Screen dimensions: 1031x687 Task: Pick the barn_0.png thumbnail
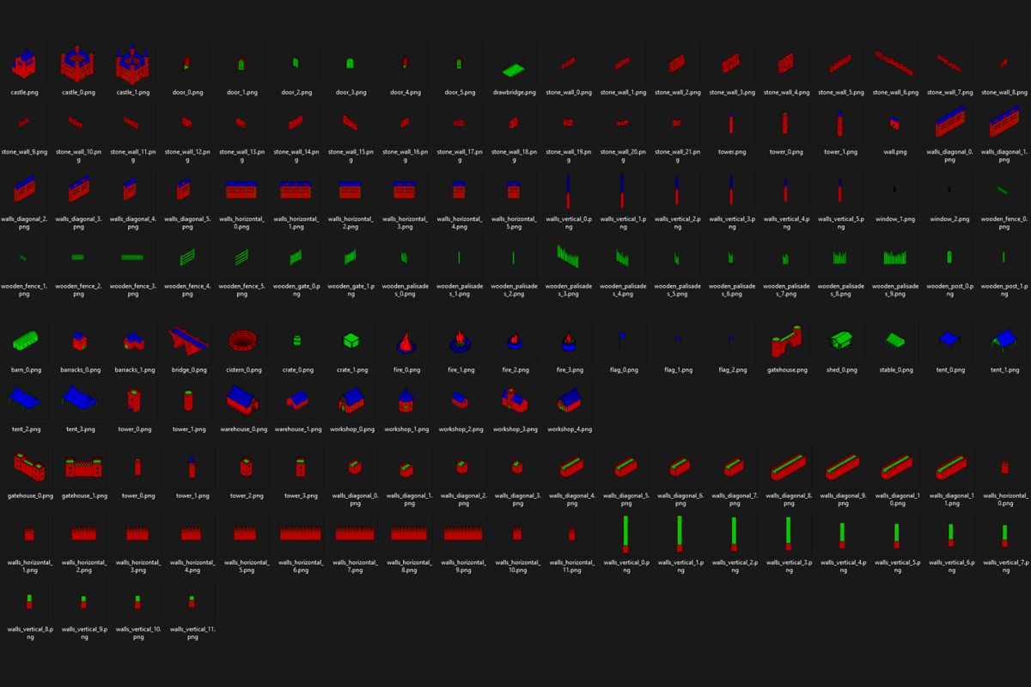[x=24, y=340]
